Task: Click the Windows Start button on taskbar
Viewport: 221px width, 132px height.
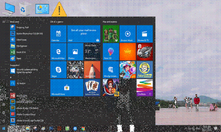Action: click(x=4, y=128)
